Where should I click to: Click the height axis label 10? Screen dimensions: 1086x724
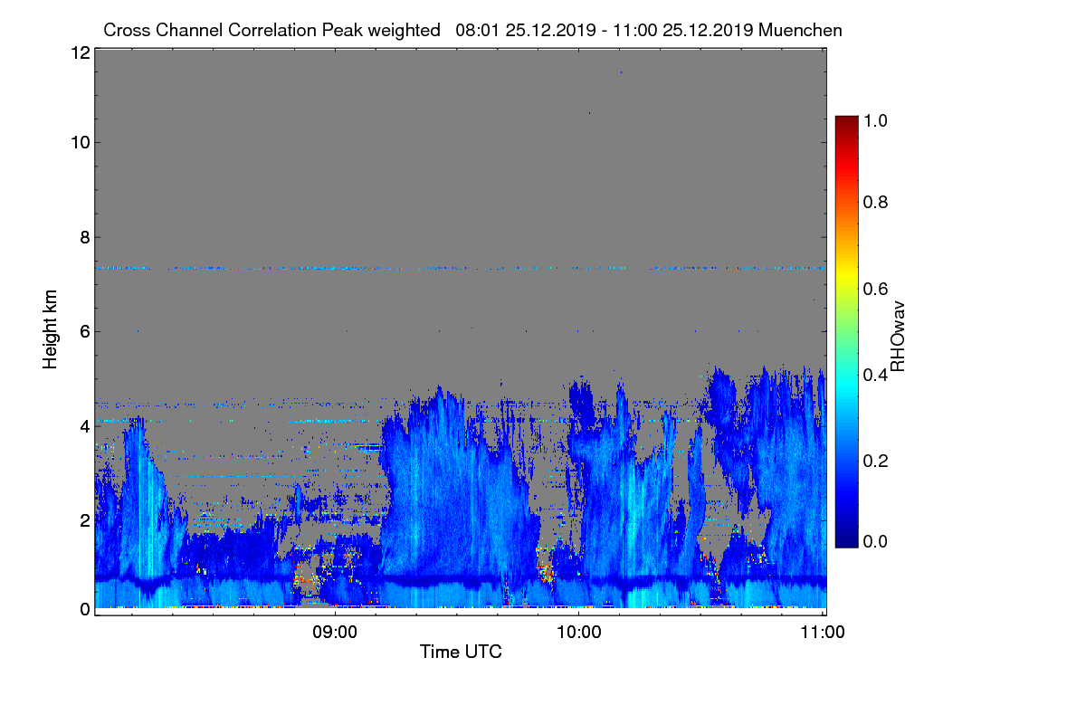80,142
